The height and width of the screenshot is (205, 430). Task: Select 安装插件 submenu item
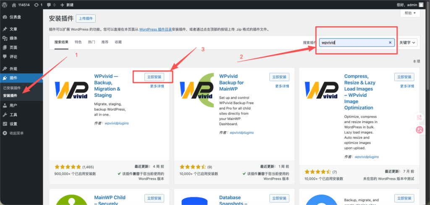click(10, 96)
